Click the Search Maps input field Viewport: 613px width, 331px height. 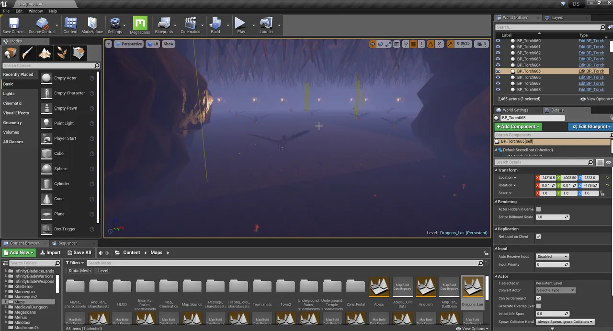(285, 263)
